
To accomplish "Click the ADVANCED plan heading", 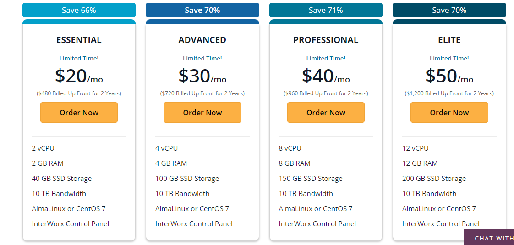I will pos(202,40).
